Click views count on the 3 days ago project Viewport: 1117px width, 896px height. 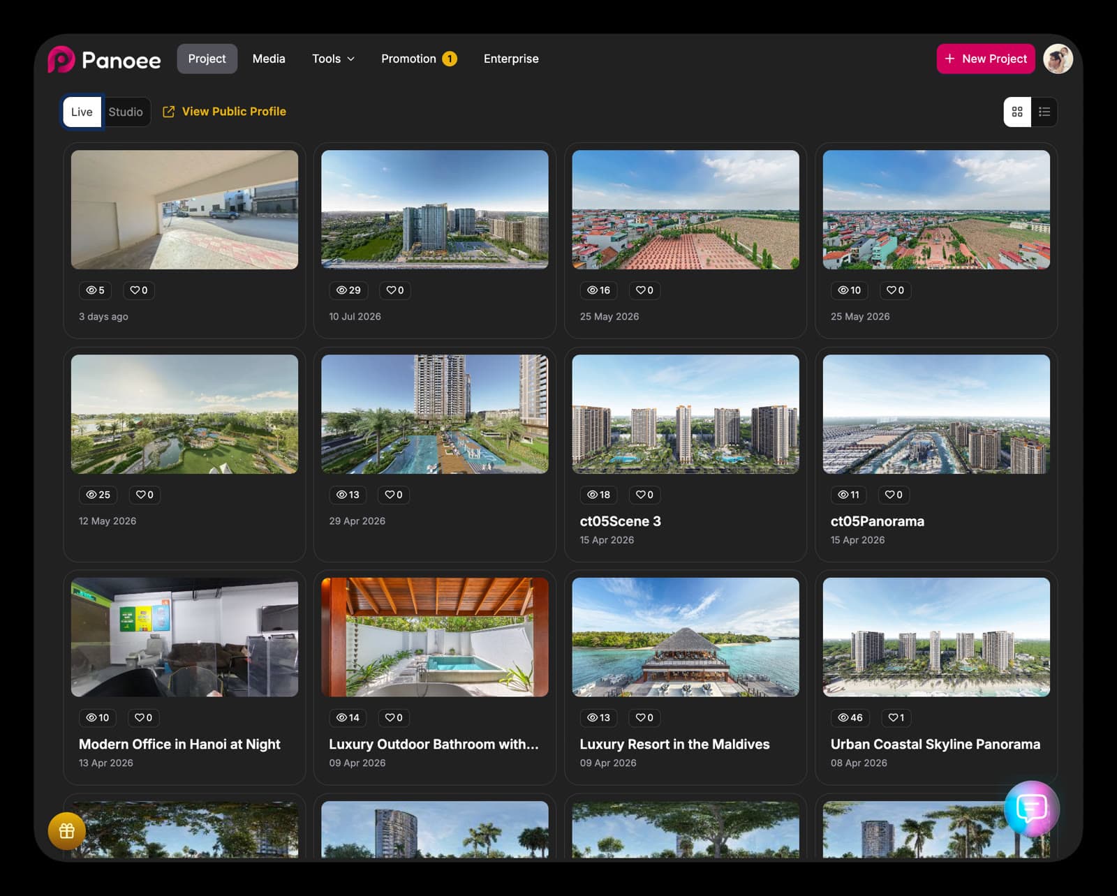coord(95,290)
